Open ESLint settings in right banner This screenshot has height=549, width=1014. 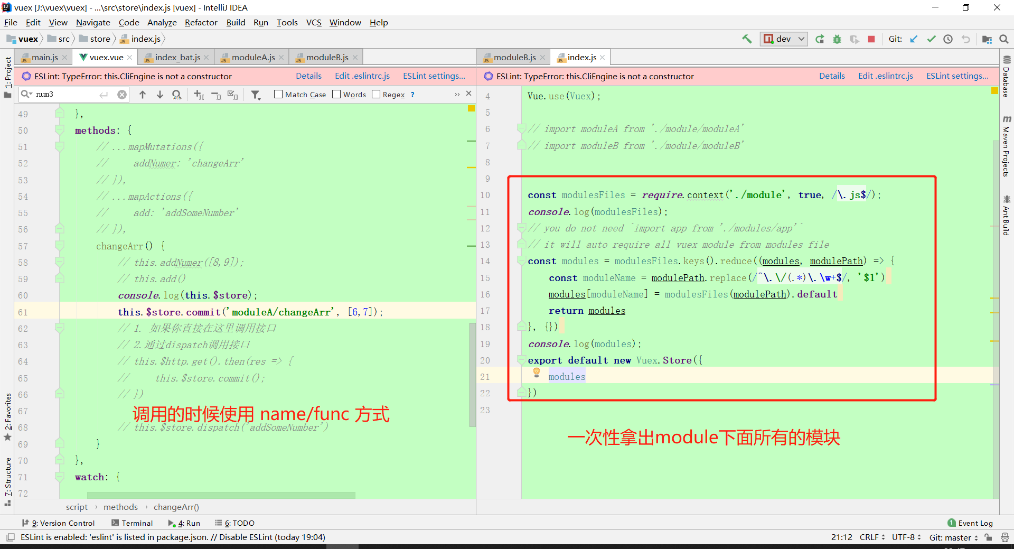click(957, 76)
